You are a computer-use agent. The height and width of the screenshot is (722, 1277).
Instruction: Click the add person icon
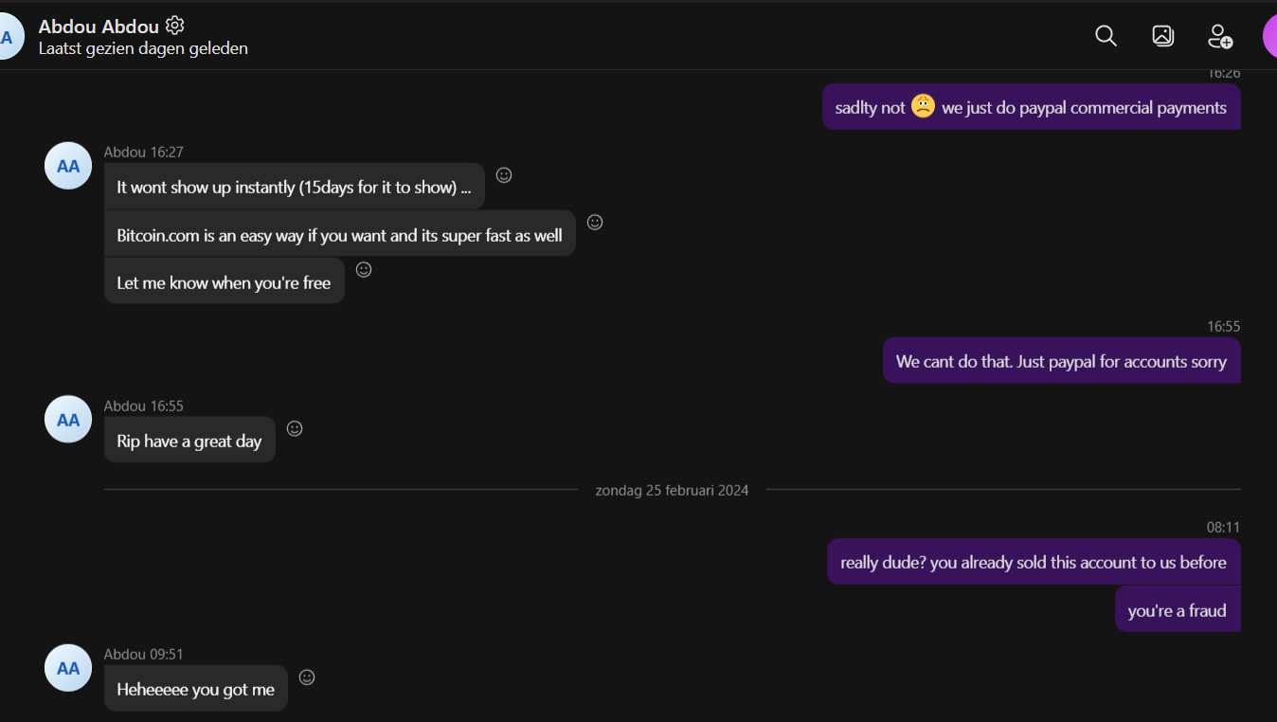coord(1220,36)
